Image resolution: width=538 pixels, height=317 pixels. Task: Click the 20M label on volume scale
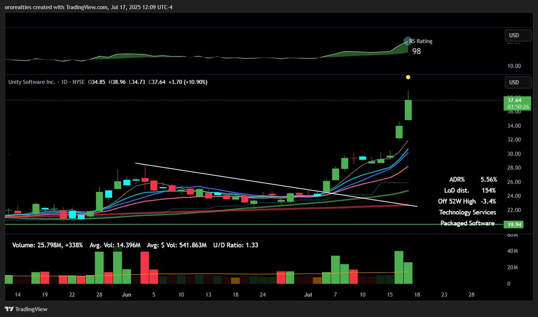pos(512,267)
